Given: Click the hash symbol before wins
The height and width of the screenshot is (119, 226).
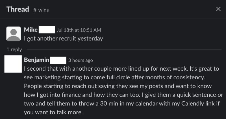Looking at the screenshot, I should [x=34, y=10].
